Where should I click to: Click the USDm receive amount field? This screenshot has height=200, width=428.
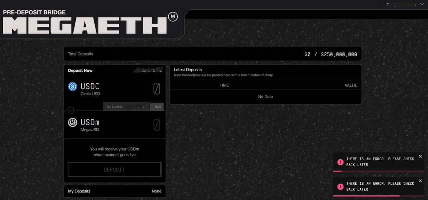(156, 124)
